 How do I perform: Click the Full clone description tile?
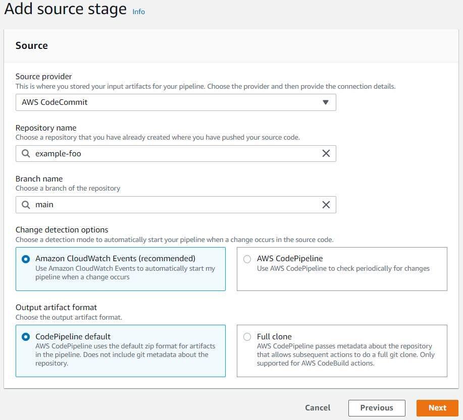(345, 354)
